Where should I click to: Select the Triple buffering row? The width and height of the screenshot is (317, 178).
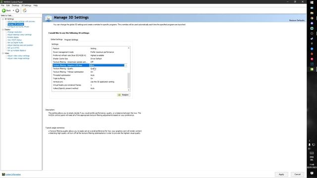pyautogui.click(x=90, y=79)
